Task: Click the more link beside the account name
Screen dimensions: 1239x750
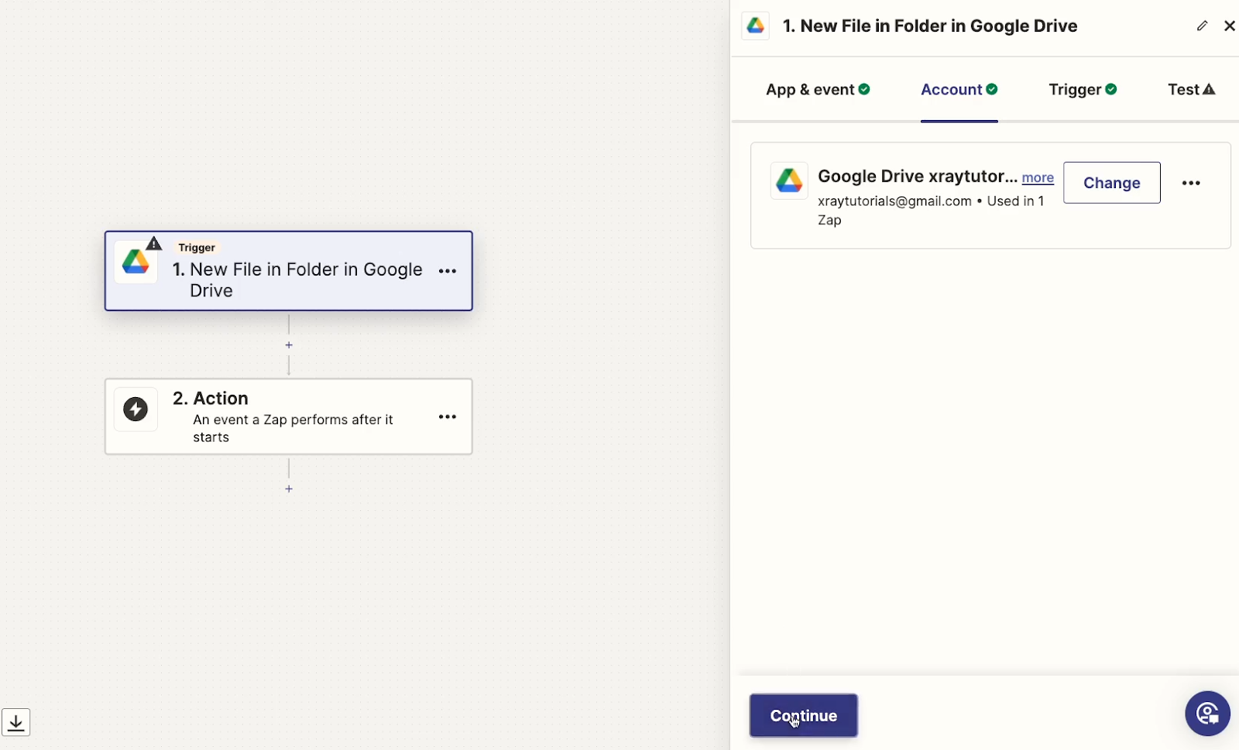Action: point(1038,178)
